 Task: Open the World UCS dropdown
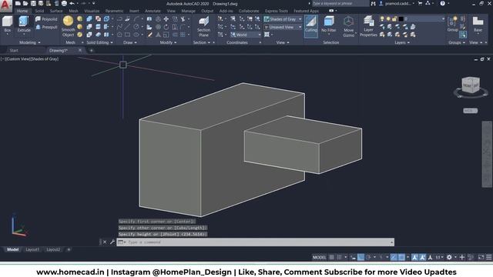(x=246, y=35)
